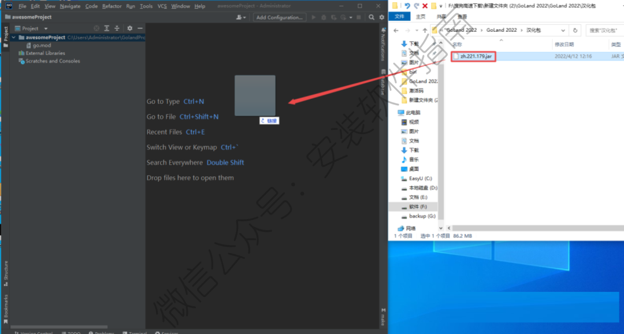Viewport: 624px width, 334px height.
Task: Open the Tools menu
Action: coord(146,6)
